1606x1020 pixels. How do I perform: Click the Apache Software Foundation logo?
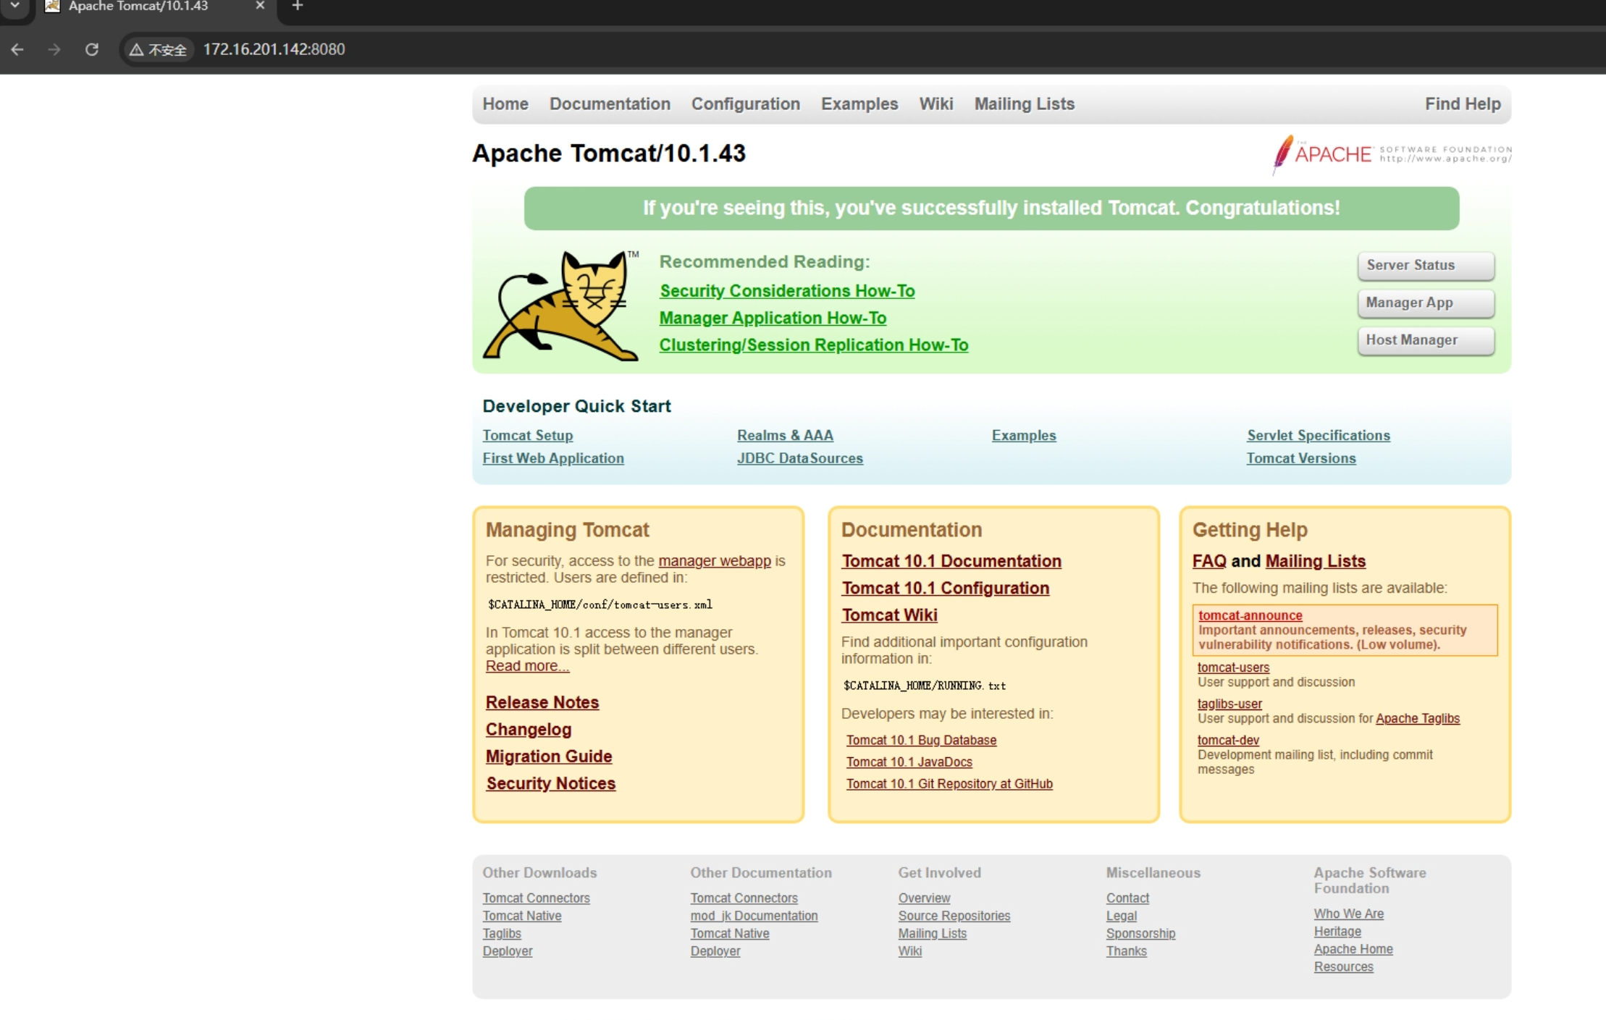pyautogui.click(x=1392, y=154)
